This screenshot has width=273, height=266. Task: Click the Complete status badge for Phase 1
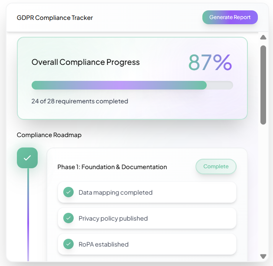point(216,167)
